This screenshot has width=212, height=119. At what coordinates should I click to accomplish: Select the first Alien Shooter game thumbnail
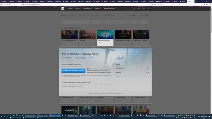123,35
